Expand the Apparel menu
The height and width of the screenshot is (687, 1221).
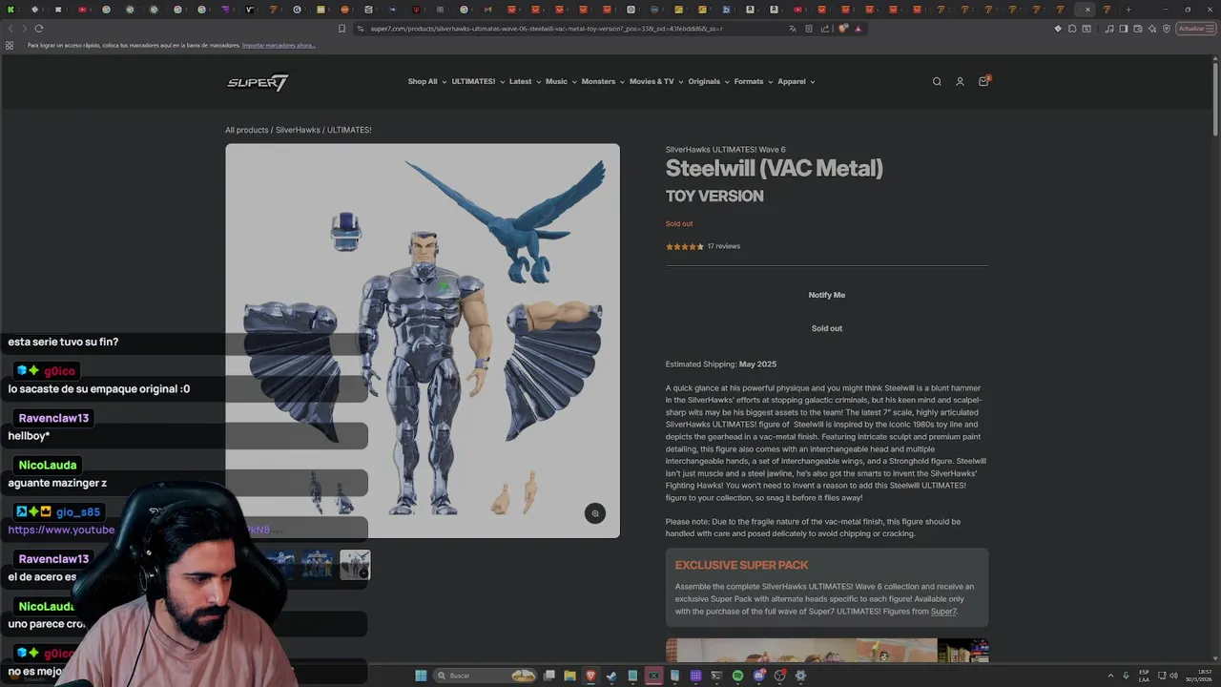(796, 82)
